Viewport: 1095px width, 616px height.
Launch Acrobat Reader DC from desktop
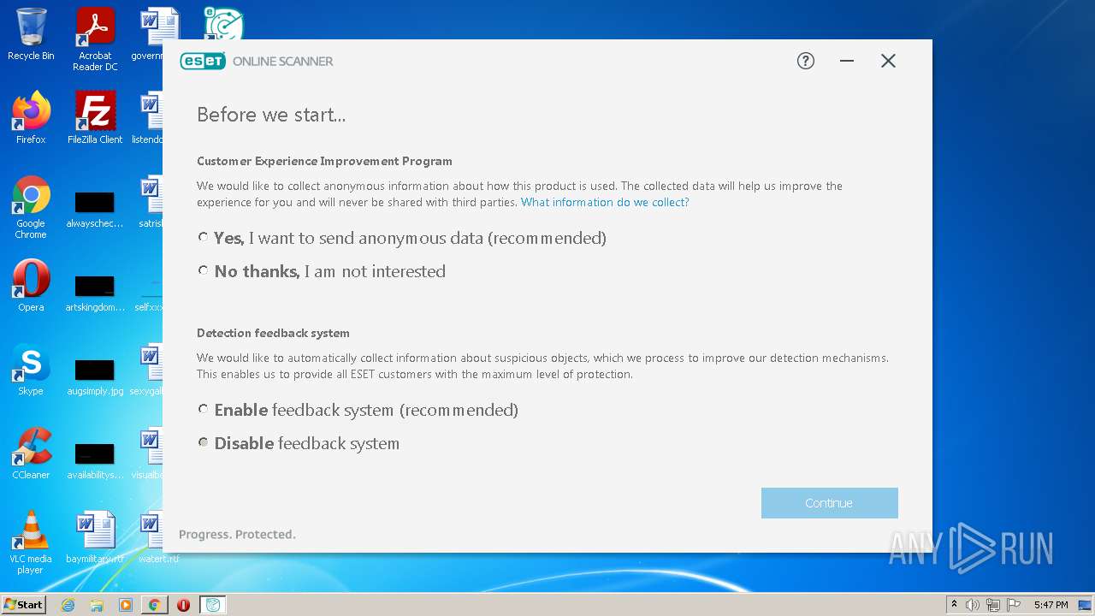tap(95, 38)
